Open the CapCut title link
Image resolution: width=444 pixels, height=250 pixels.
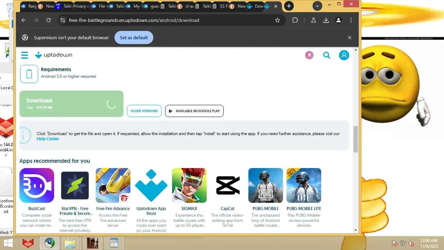(228, 209)
